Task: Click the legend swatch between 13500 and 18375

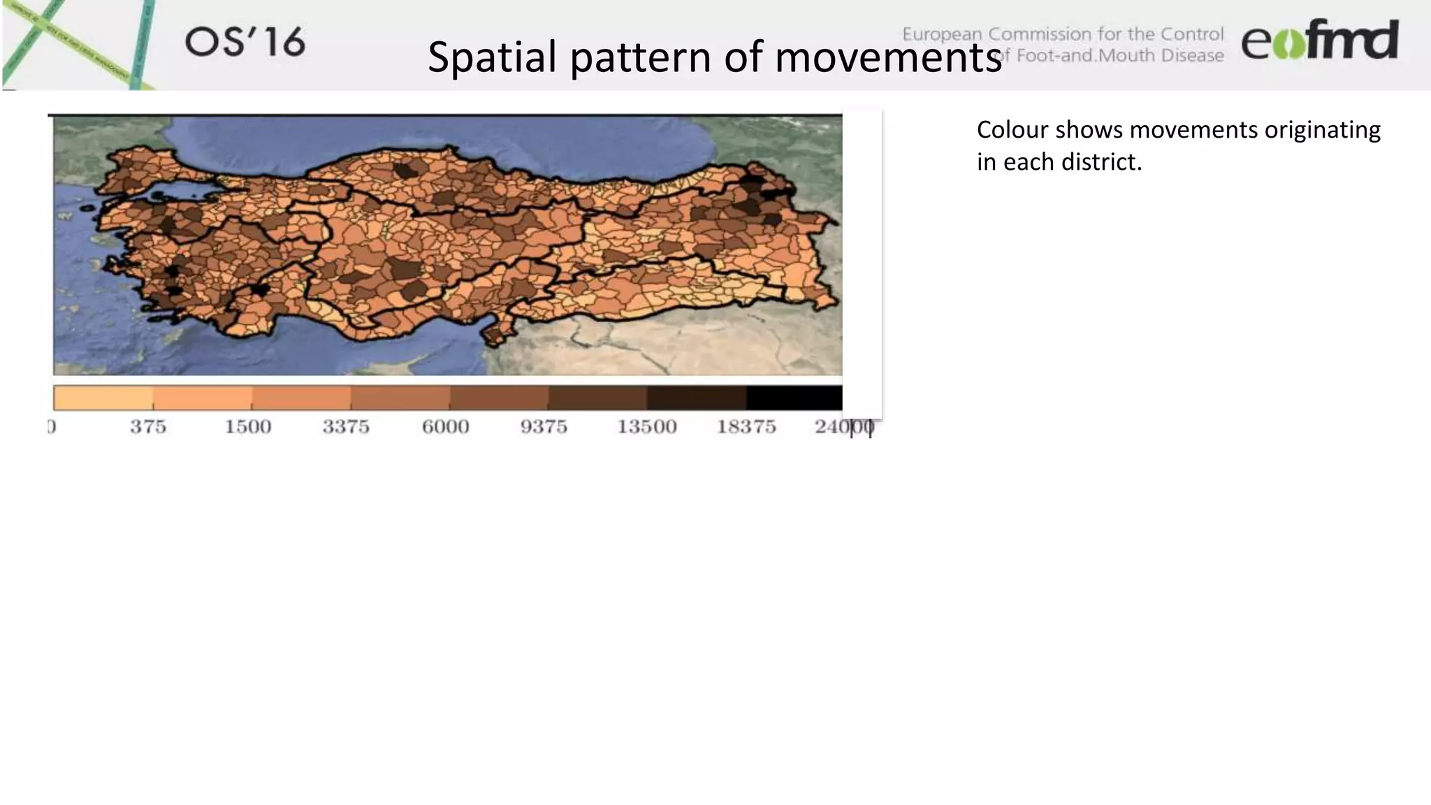Action: pyautogui.click(x=696, y=398)
